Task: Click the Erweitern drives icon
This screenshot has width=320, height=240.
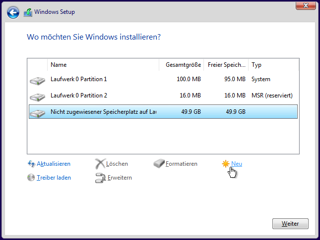Action: (x=100, y=178)
